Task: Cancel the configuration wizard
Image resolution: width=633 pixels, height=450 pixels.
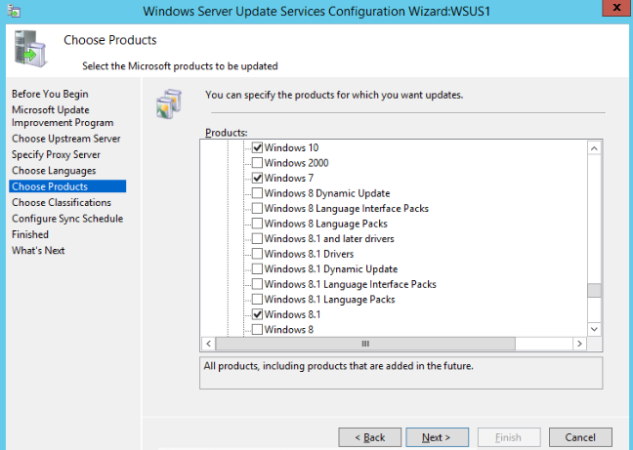Action: click(580, 437)
